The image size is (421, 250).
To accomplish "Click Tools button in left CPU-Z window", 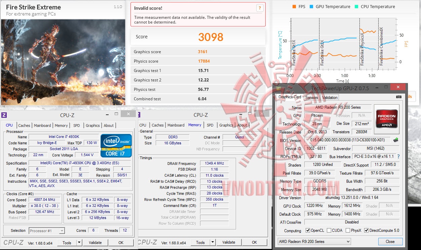I will click(67, 242).
